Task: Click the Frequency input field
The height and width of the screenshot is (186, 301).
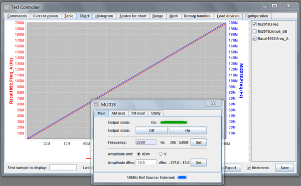Action: 146,142
